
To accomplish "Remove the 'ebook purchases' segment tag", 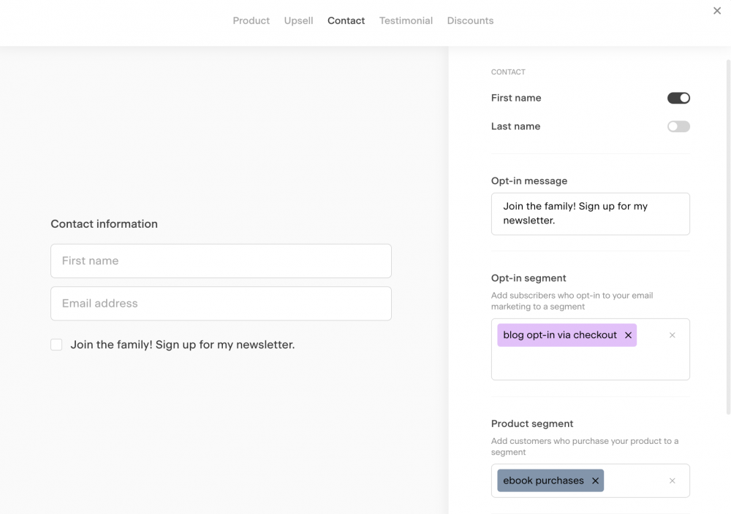I will 595,480.
